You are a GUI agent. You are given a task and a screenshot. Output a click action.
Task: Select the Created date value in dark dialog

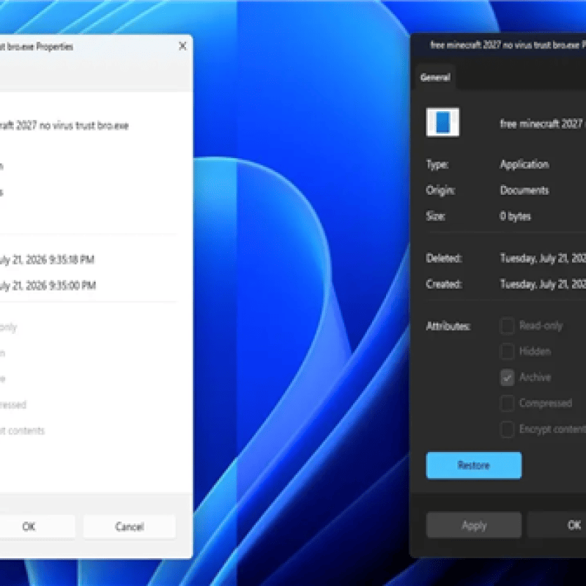point(543,284)
